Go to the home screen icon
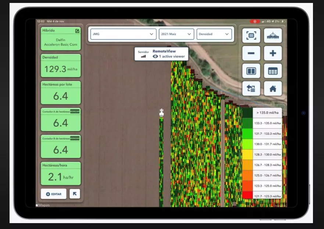 (x=273, y=89)
